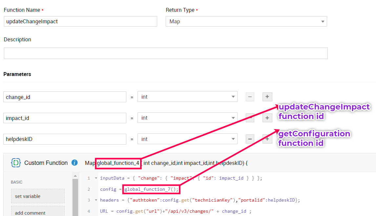376x216 pixels.
Task: Expand the impact_id data type dropdown
Action: tap(187, 118)
